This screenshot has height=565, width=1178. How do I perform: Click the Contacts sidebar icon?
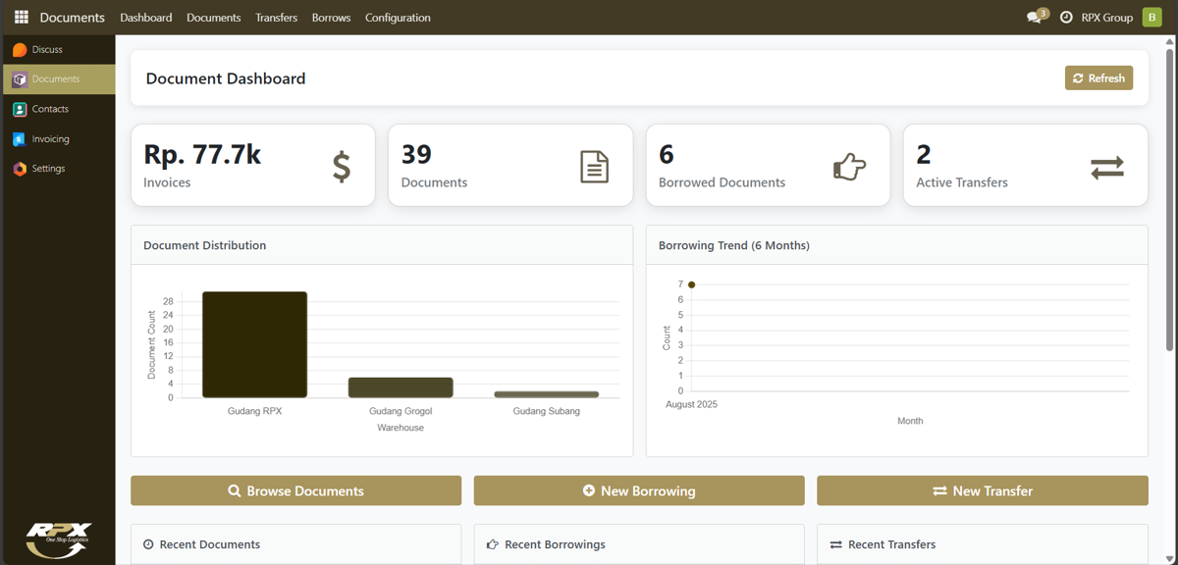click(20, 109)
